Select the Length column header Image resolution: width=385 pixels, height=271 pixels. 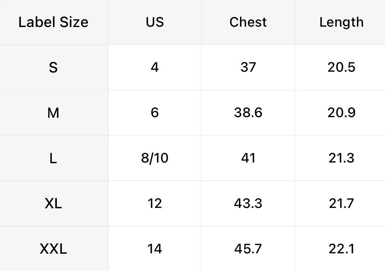pos(341,23)
